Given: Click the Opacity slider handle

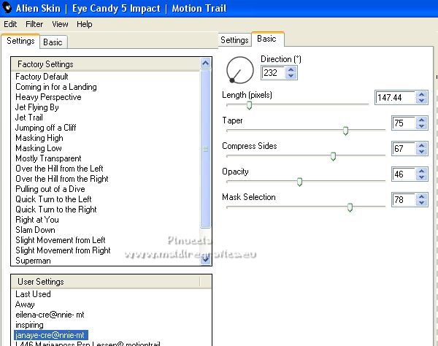Looking at the screenshot, I should point(299,182).
